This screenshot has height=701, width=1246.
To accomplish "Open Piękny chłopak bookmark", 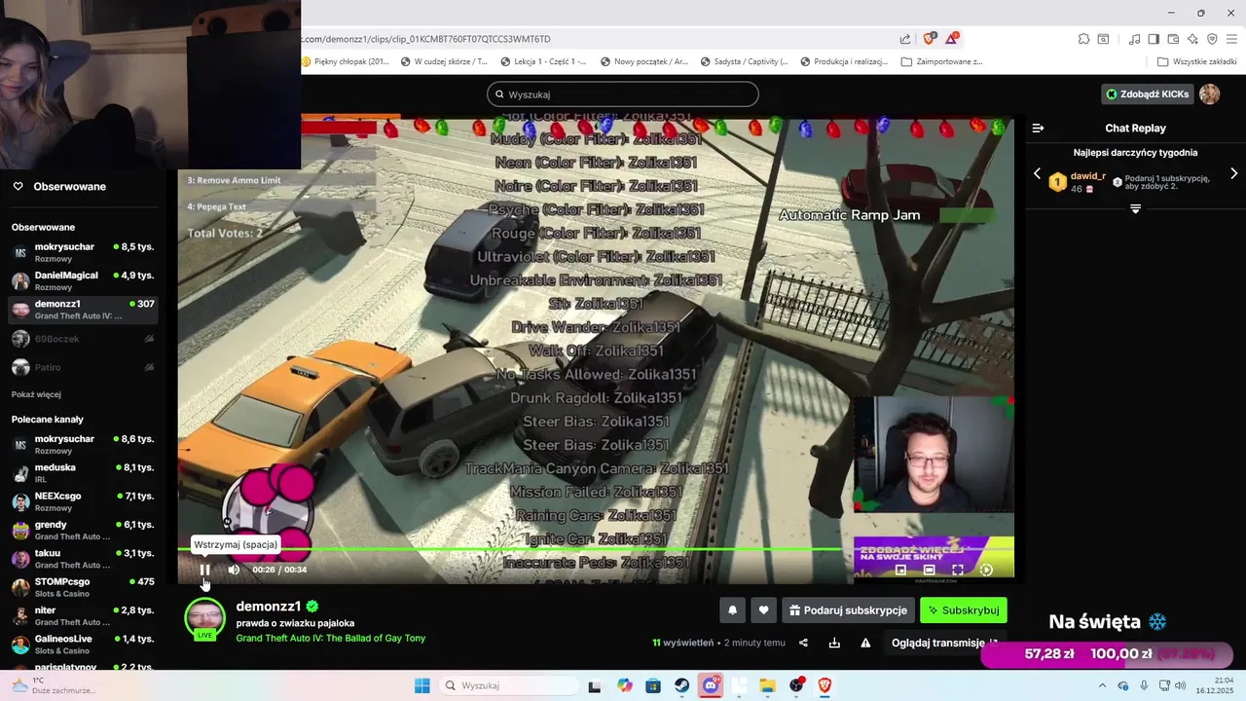I will tap(345, 61).
